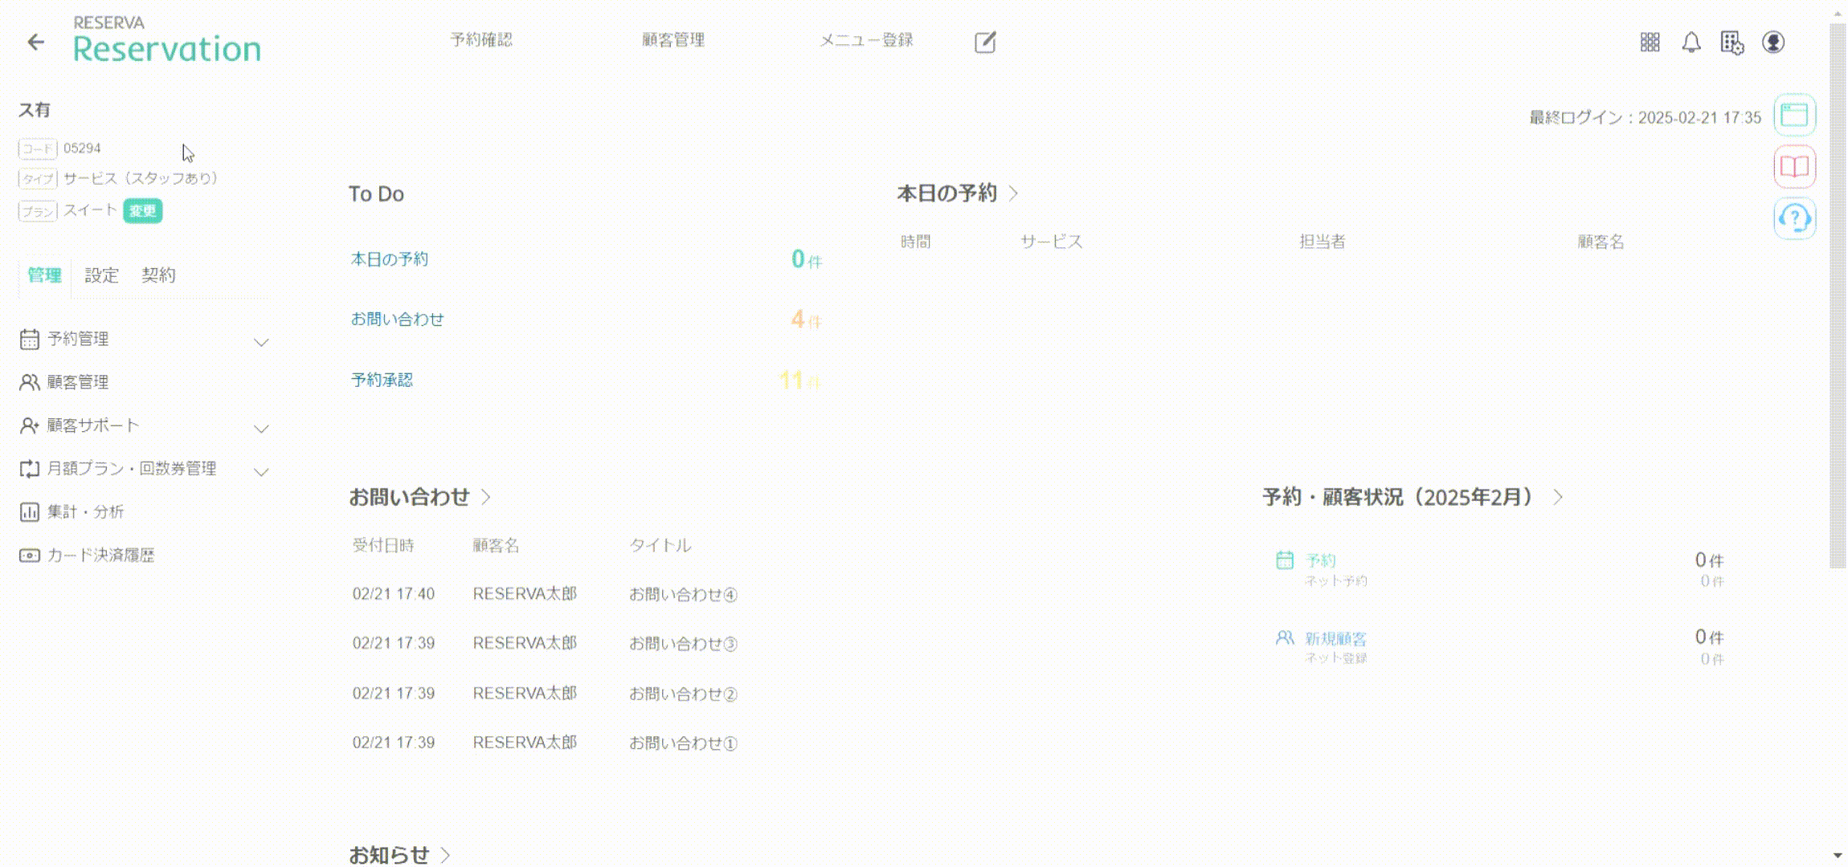Open the green booking site window icon
This screenshot has width=1848, height=867.
point(1794,115)
